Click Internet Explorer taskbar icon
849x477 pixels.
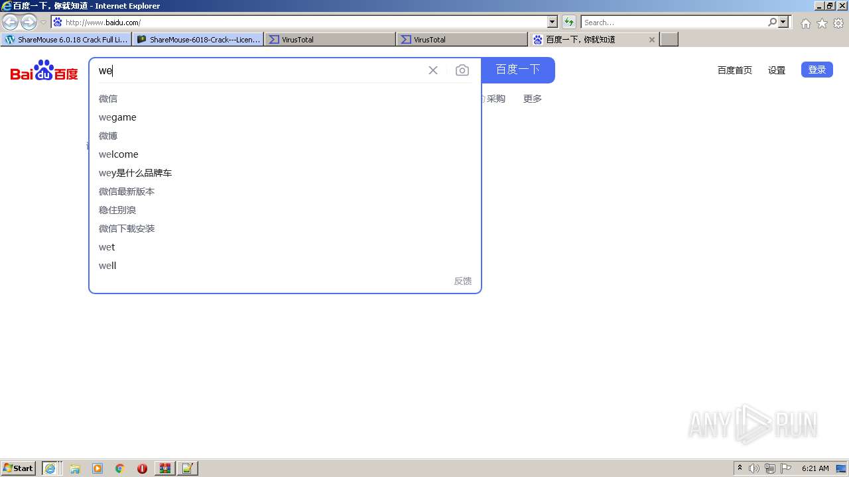[x=51, y=468]
